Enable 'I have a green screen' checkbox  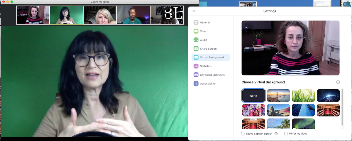pyautogui.click(x=243, y=134)
